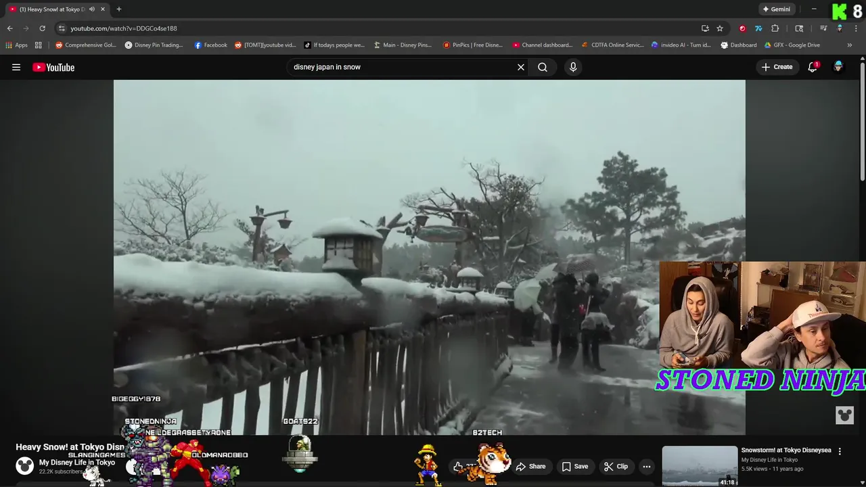This screenshot has width=866, height=487.
Task: Open the account avatar menu
Action: [838, 66]
